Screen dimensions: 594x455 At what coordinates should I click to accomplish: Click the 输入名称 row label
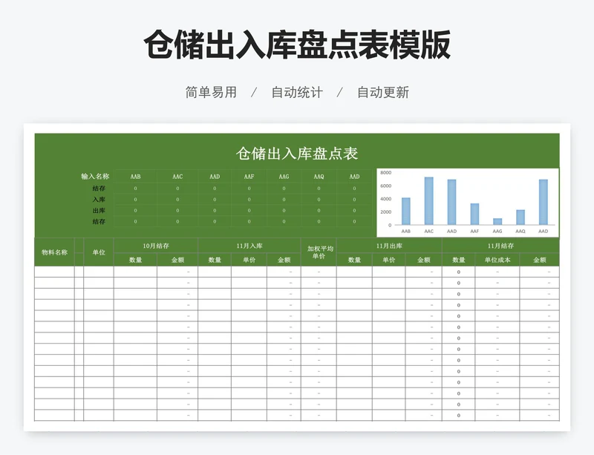(x=95, y=176)
